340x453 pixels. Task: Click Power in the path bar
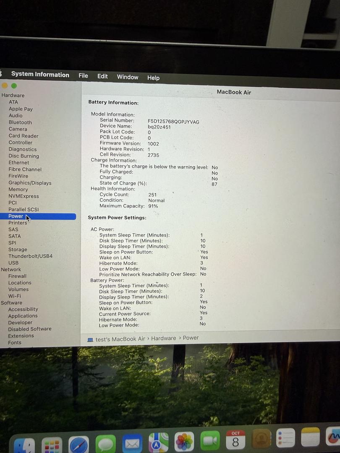click(x=191, y=338)
